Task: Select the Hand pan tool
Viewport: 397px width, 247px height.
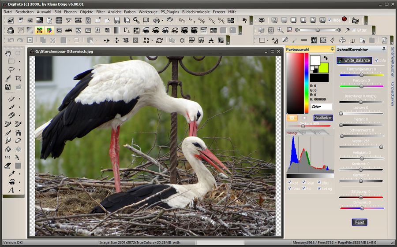Action: point(8,53)
